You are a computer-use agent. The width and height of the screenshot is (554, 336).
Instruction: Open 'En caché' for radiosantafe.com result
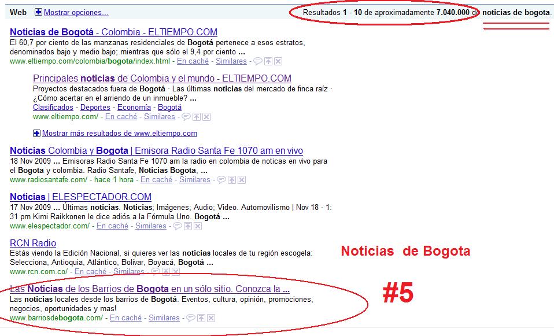click(x=156, y=180)
